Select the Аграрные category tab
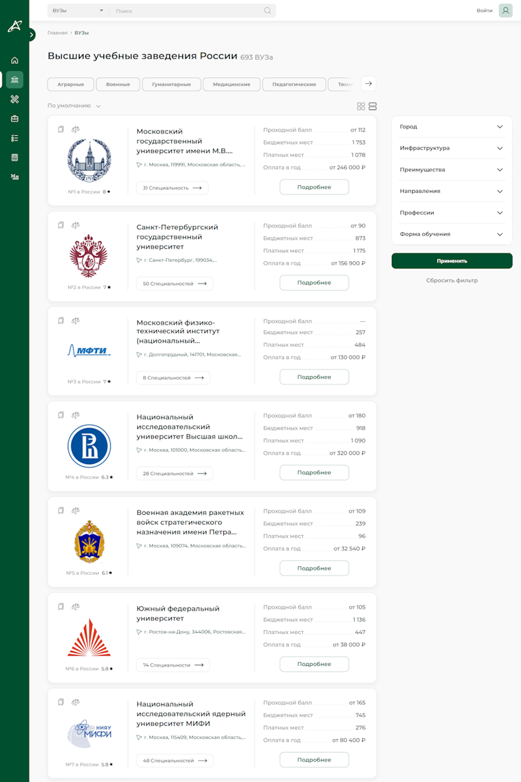The width and height of the screenshot is (521, 782). click(x=71, y=84)
